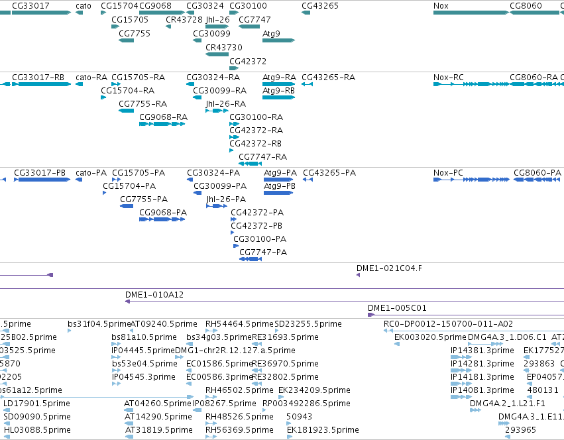The height and width of the screenshot is (440, 564).
Task: Select transcript Atg9-RB
Action: (x=279, y=97)
